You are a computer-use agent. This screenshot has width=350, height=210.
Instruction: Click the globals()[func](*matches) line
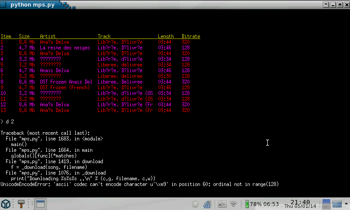(x=44, y=156)
